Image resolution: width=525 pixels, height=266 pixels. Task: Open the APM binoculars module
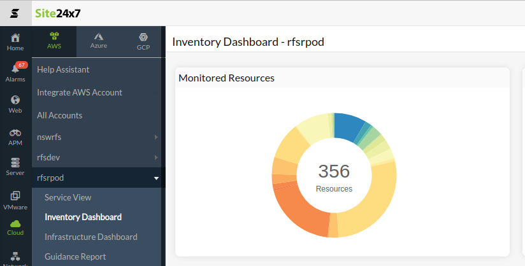[x=15, y=133]
